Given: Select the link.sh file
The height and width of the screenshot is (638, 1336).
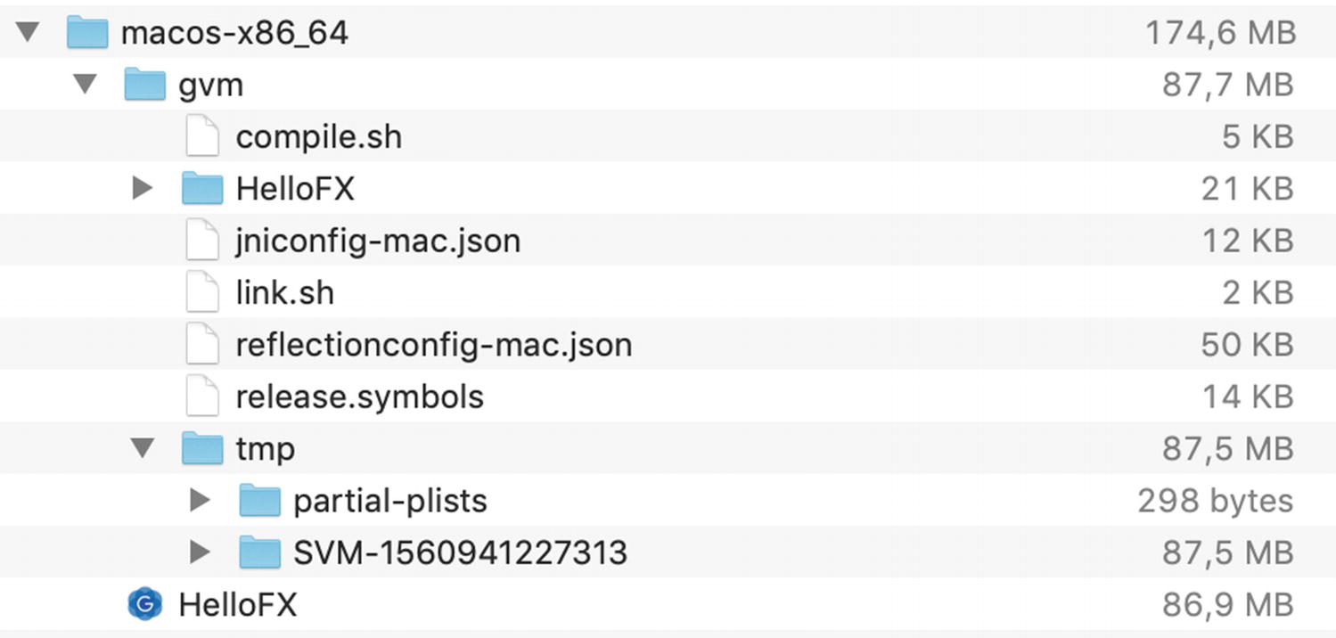Looking at the screenshot, I should tap(283, 291).
